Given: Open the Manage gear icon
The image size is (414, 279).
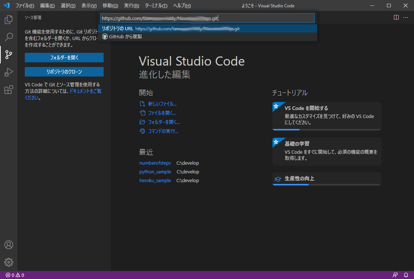Looking at the screenshot, I should 9,262.
